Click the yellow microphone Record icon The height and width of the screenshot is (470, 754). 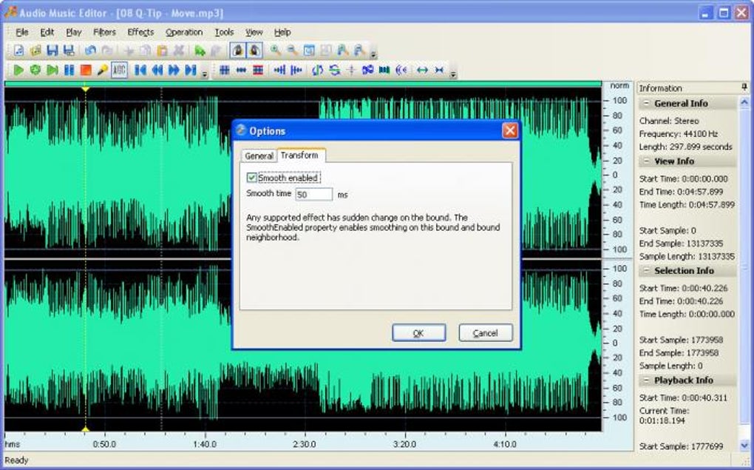tap(102, 70)
